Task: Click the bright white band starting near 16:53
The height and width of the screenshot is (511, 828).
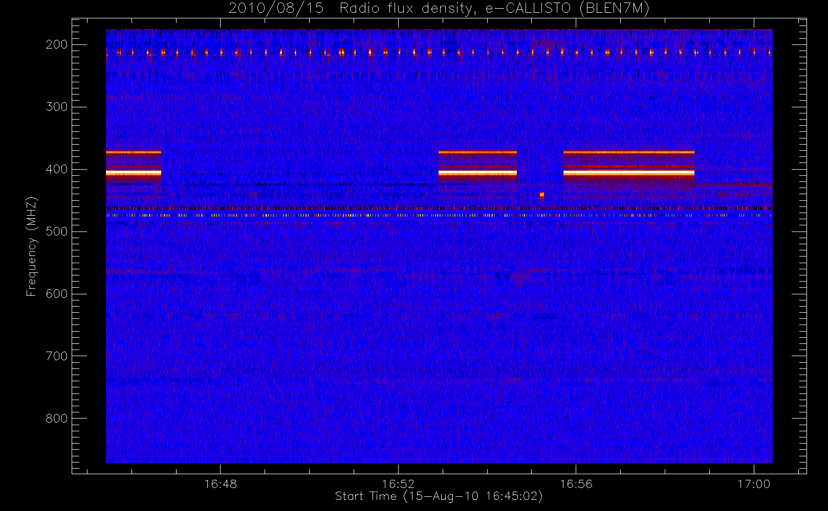Action: click(477, 173)
